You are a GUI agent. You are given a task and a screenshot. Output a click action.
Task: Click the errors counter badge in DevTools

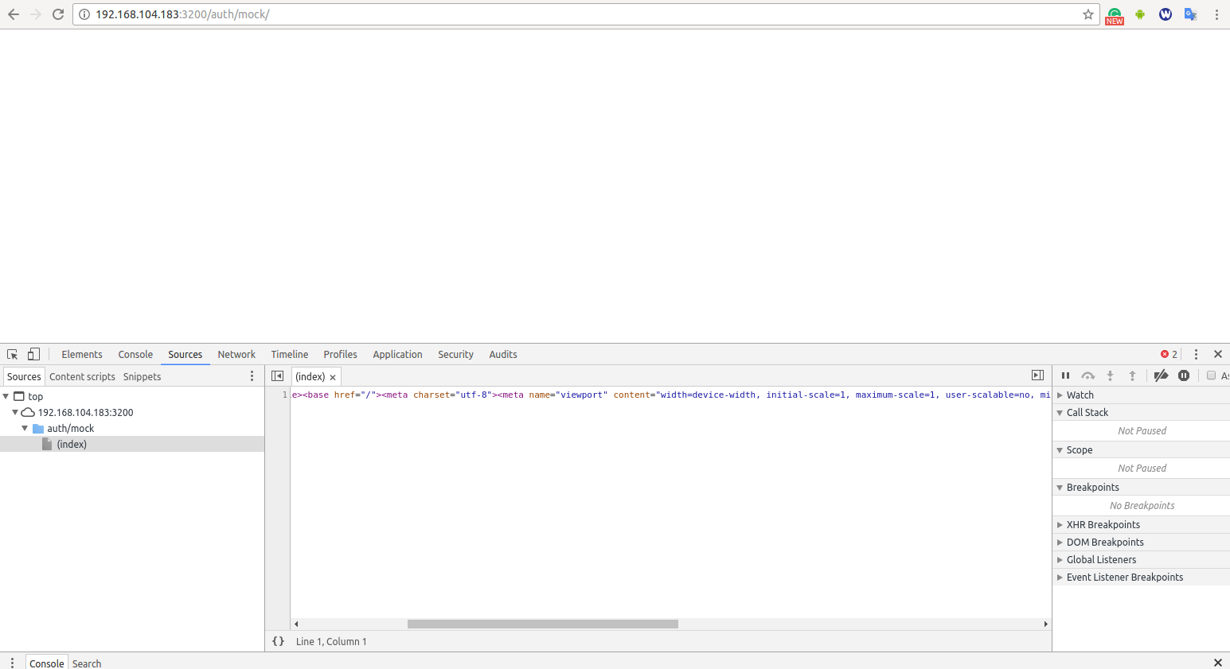(1168, 353)
